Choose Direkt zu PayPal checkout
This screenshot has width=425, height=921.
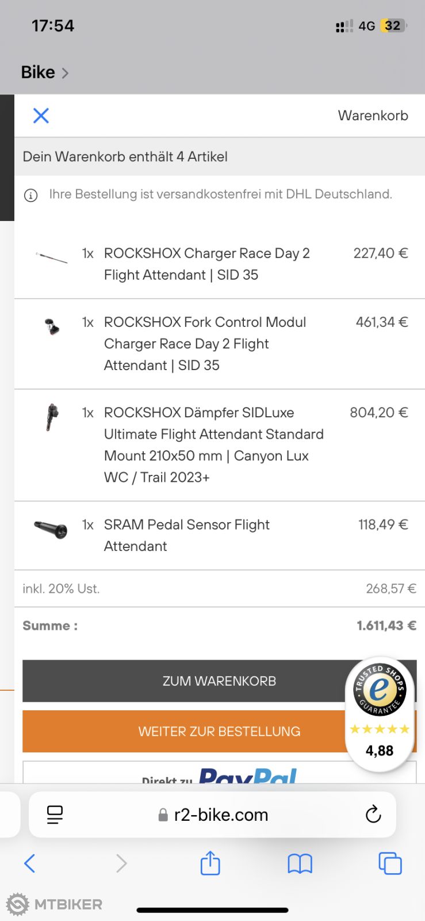219,774
